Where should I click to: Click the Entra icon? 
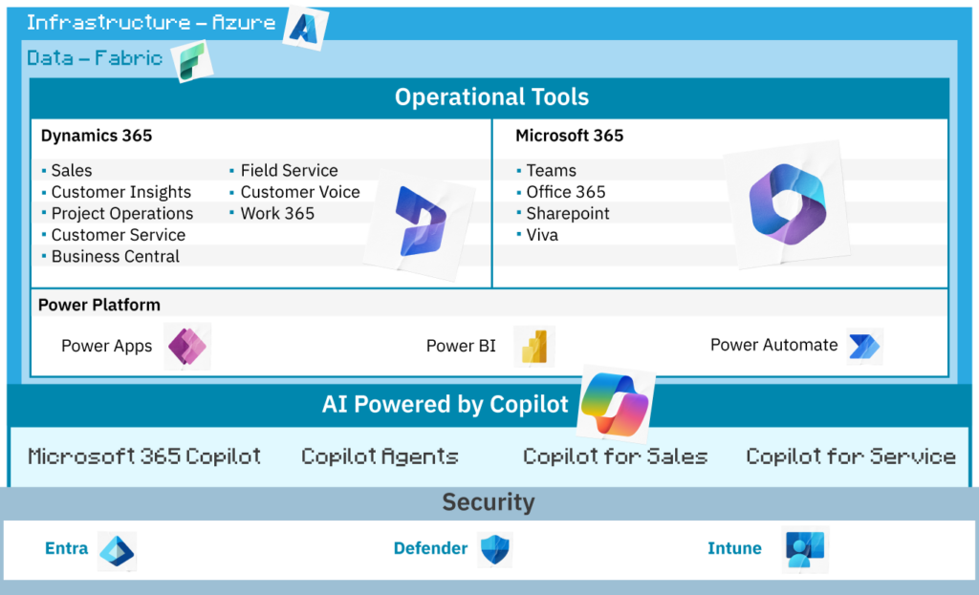(117, 551)
